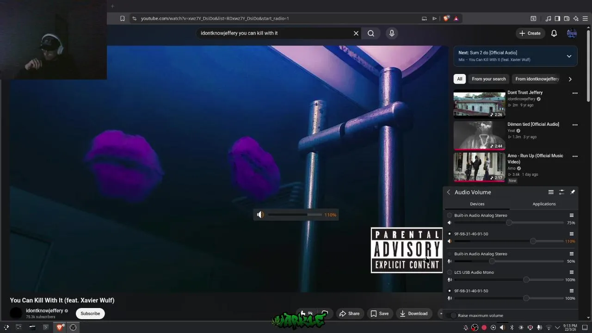Click the Subscribe button
592x333 pixels.
(90, 314)
